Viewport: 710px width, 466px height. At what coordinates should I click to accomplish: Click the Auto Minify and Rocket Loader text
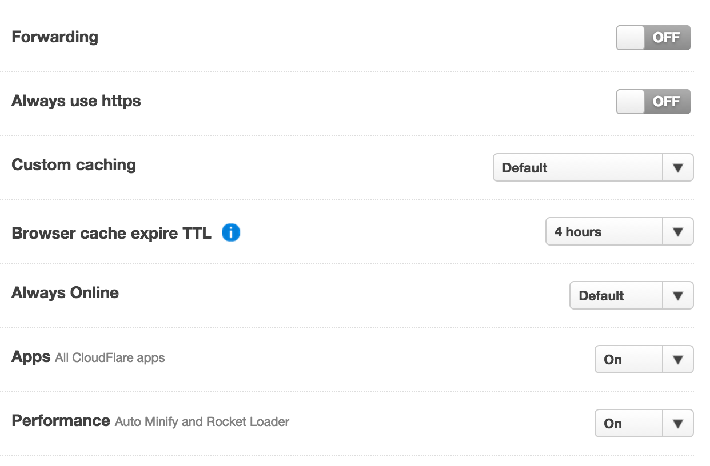(x=202, y=422)
